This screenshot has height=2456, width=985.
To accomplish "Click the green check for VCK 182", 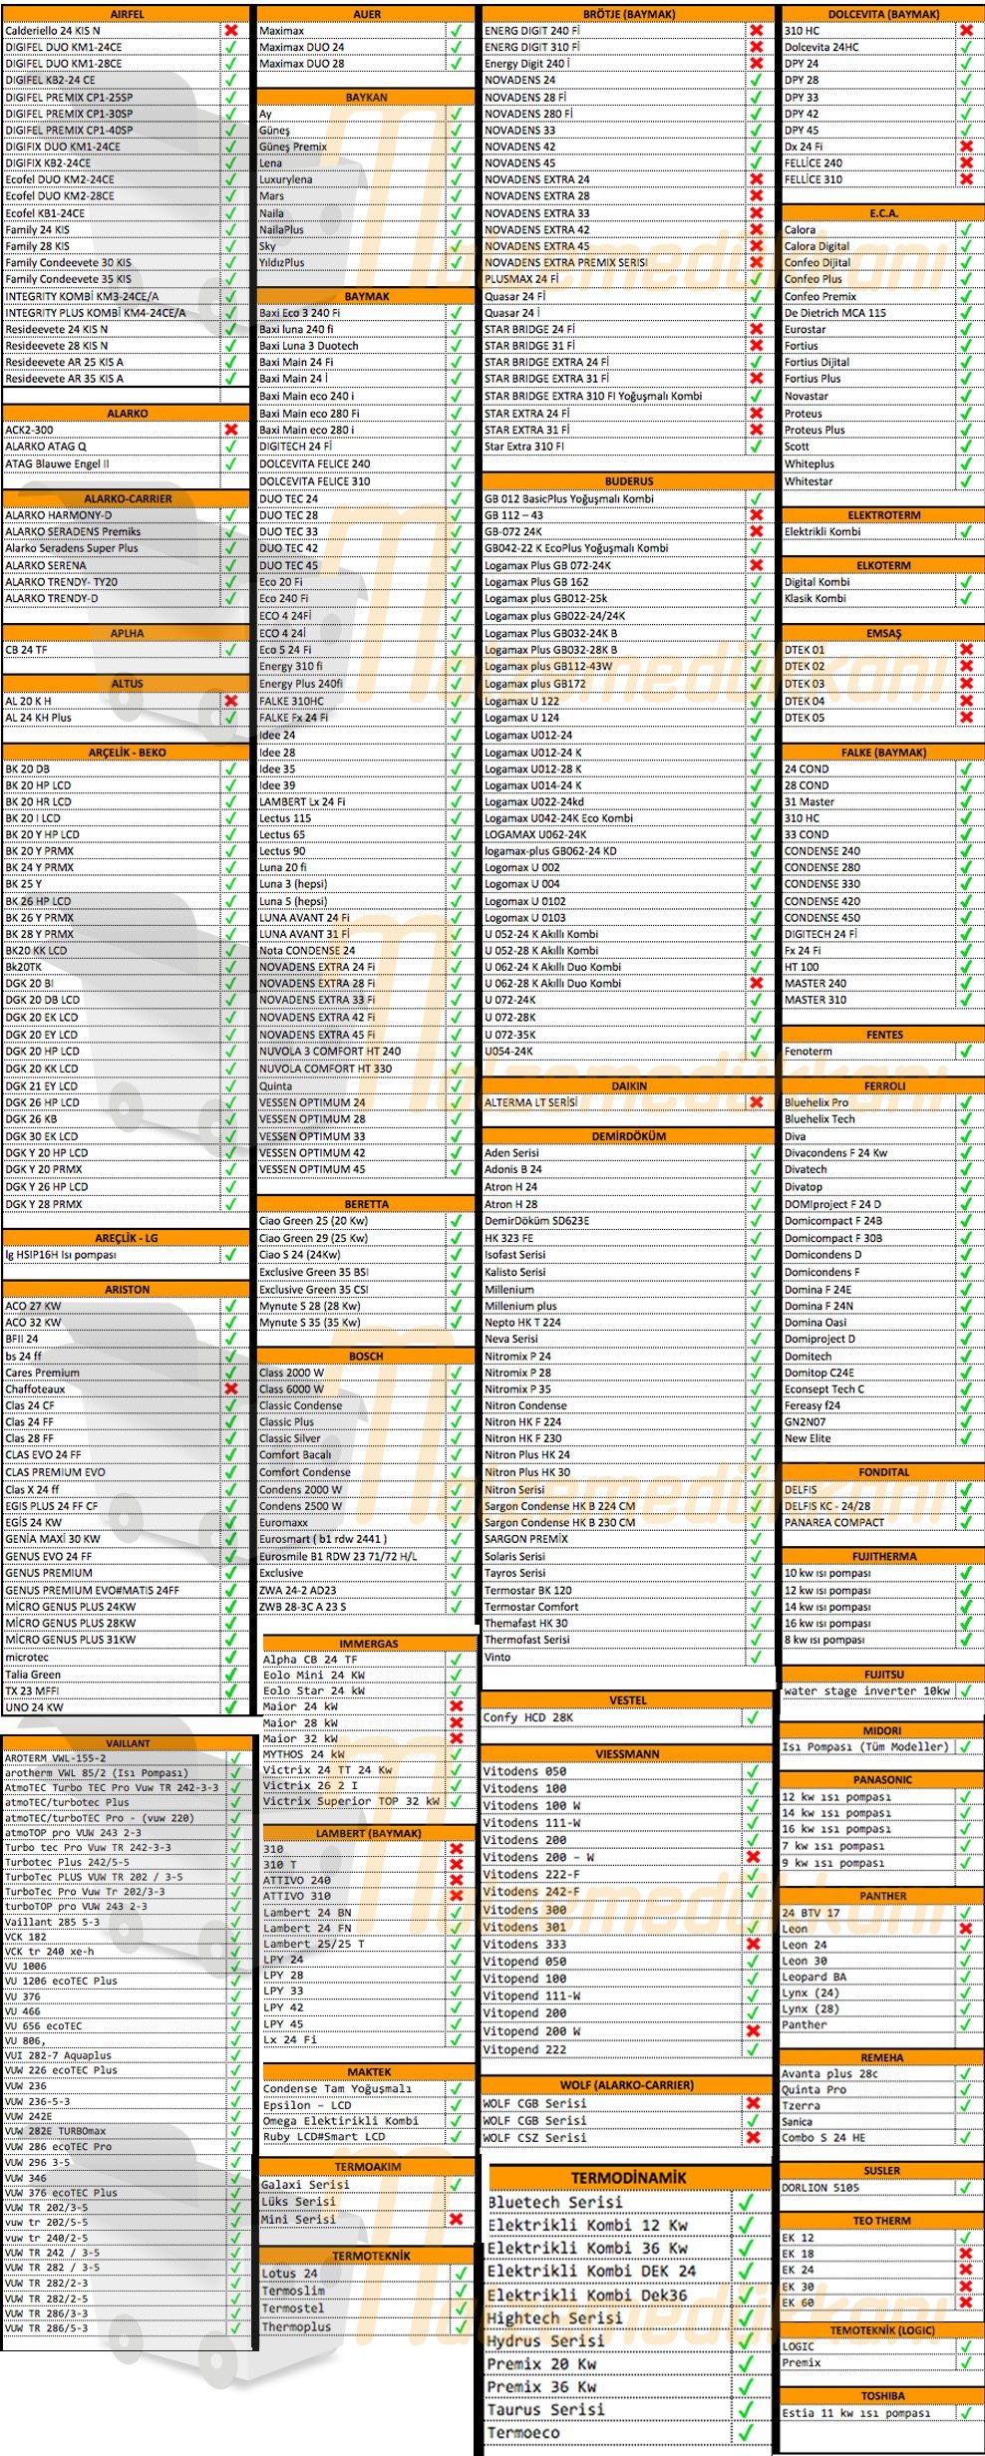I will 235,1937.
